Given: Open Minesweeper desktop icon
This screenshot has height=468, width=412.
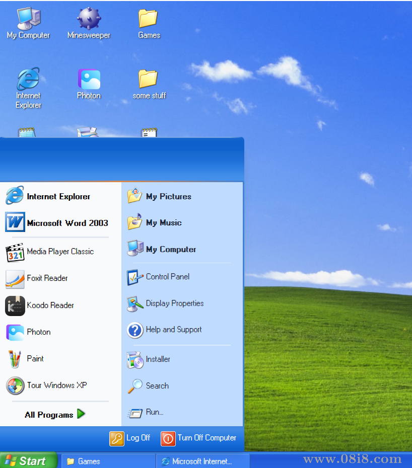Looking at the screenshot, I should 89,19.
